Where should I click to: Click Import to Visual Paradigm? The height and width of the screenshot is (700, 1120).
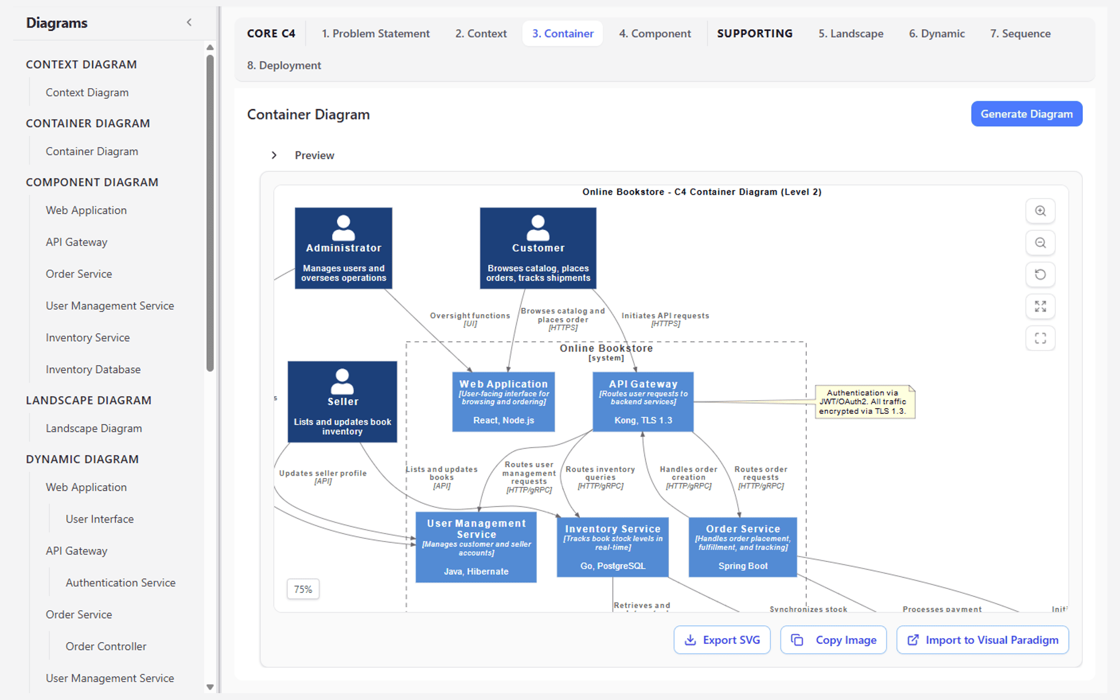[x=991, y=640]
